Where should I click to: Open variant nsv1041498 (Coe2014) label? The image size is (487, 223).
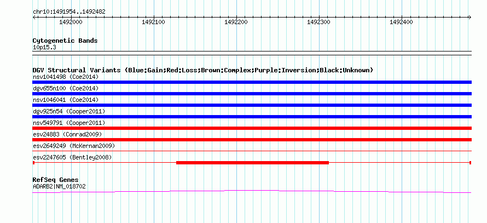[x=66, y=77]
